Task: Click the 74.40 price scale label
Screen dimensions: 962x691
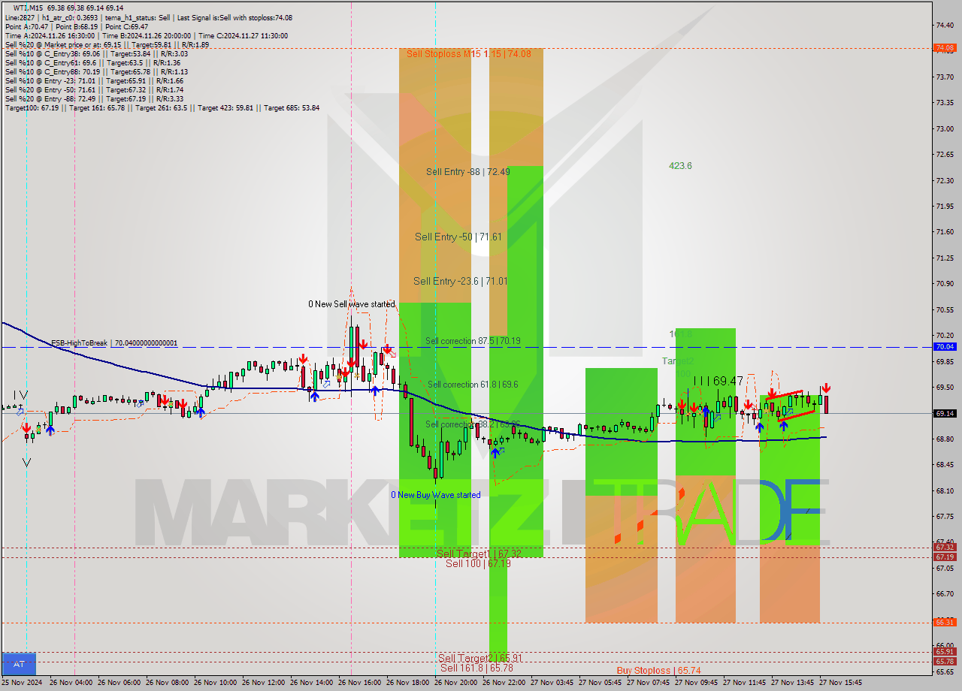Action: [x=944, y=26]
